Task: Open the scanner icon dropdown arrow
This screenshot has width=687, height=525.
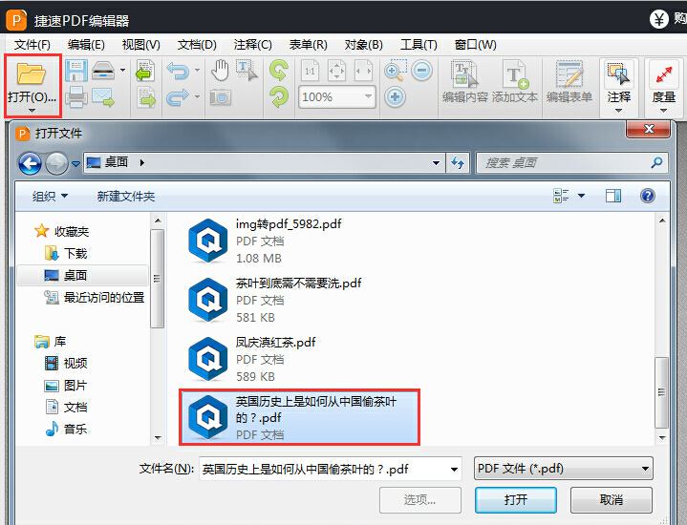Action: click(x=122, y=70)
